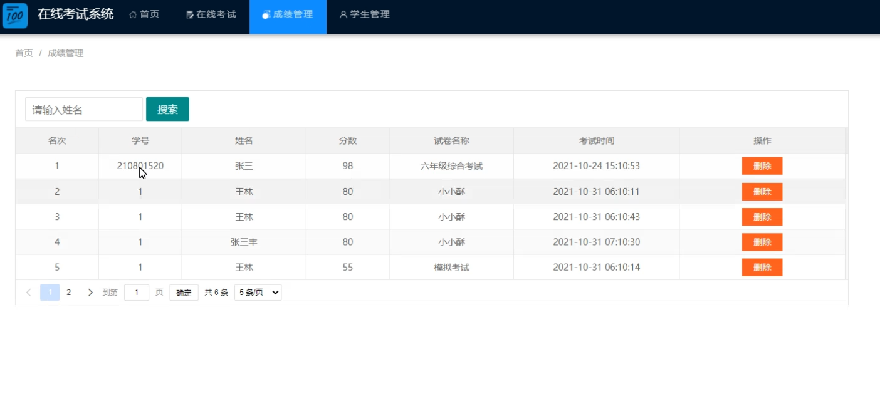Delete the 模拟考试 score record
Viewport: 880px width, 401px height.
tap(762, 268)
